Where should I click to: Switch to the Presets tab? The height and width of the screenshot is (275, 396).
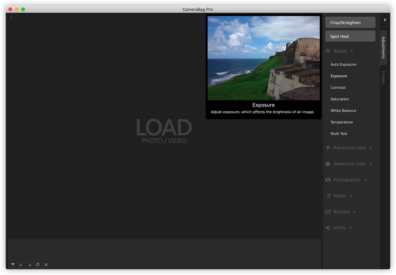coord(383,78)
